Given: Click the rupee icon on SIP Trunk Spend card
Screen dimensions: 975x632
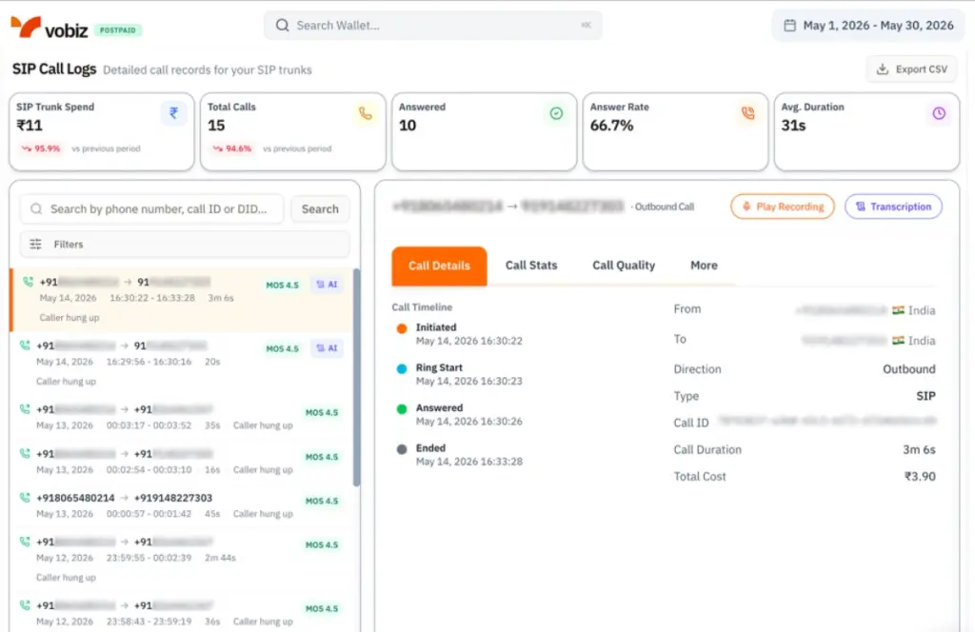Looking at the screenshot, I should [173, 113].
